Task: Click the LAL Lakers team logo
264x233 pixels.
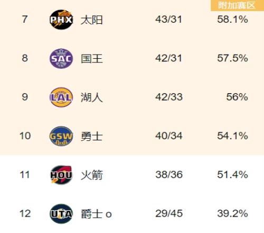Action: click(61, 97)
